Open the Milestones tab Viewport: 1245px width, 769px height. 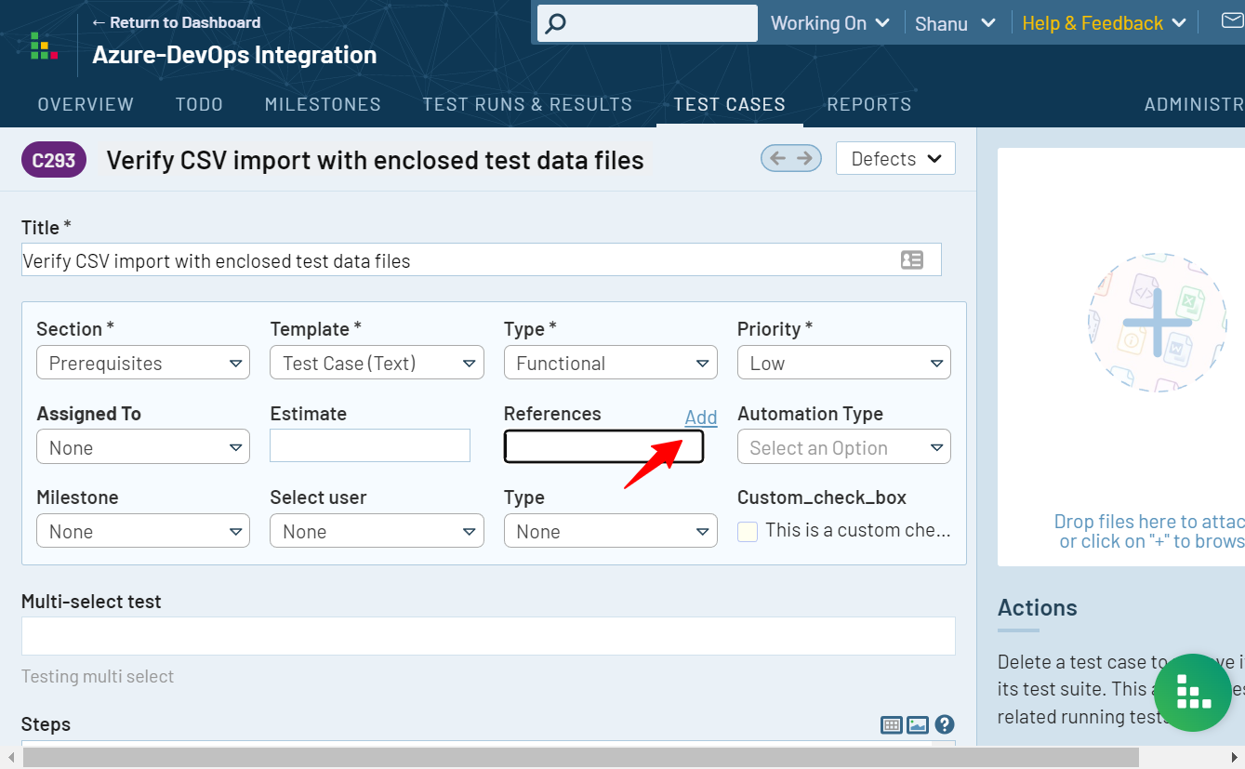pos(323,104)
